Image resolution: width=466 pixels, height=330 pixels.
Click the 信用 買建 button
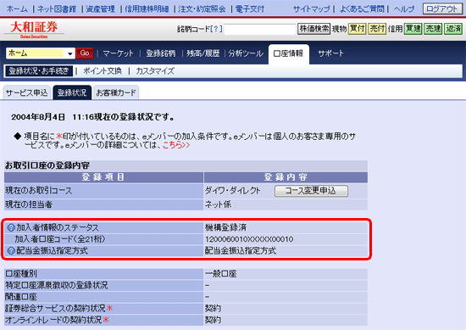tap(413, 29)
